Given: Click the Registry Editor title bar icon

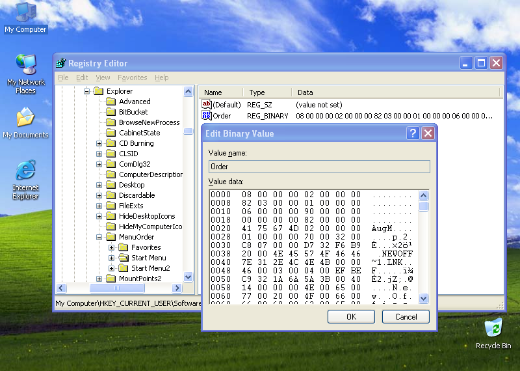Looking at the screenshot, I should (61, 62).
